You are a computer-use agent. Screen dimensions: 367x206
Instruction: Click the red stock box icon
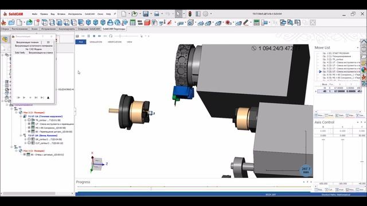click(x=147, y=22)
